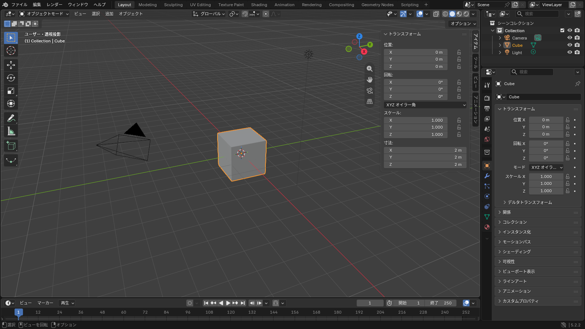585x329 pixels.
Task: Click the オプション button in viewport header
Action: [463, 23]
